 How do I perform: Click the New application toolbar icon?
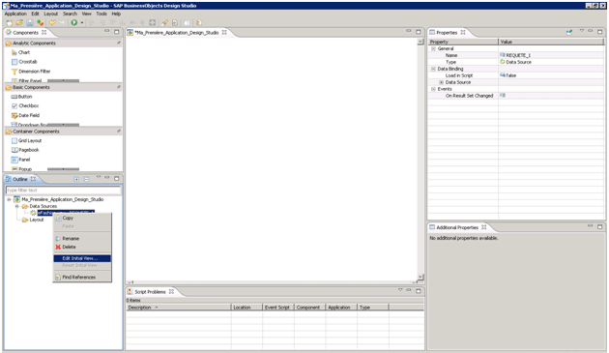click(10, 22)
